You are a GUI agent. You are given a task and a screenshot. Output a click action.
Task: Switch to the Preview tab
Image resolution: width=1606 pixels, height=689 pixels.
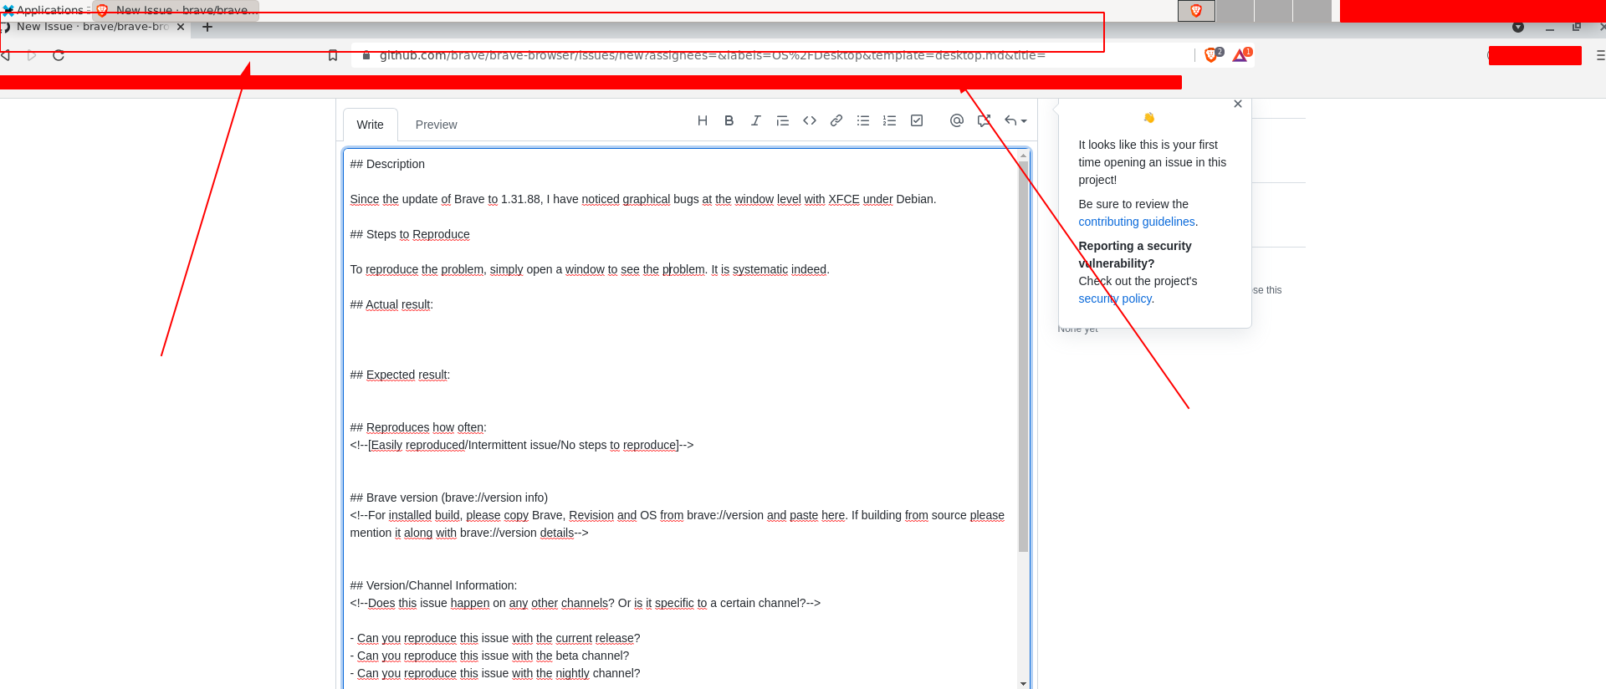(x=436, y=125)
